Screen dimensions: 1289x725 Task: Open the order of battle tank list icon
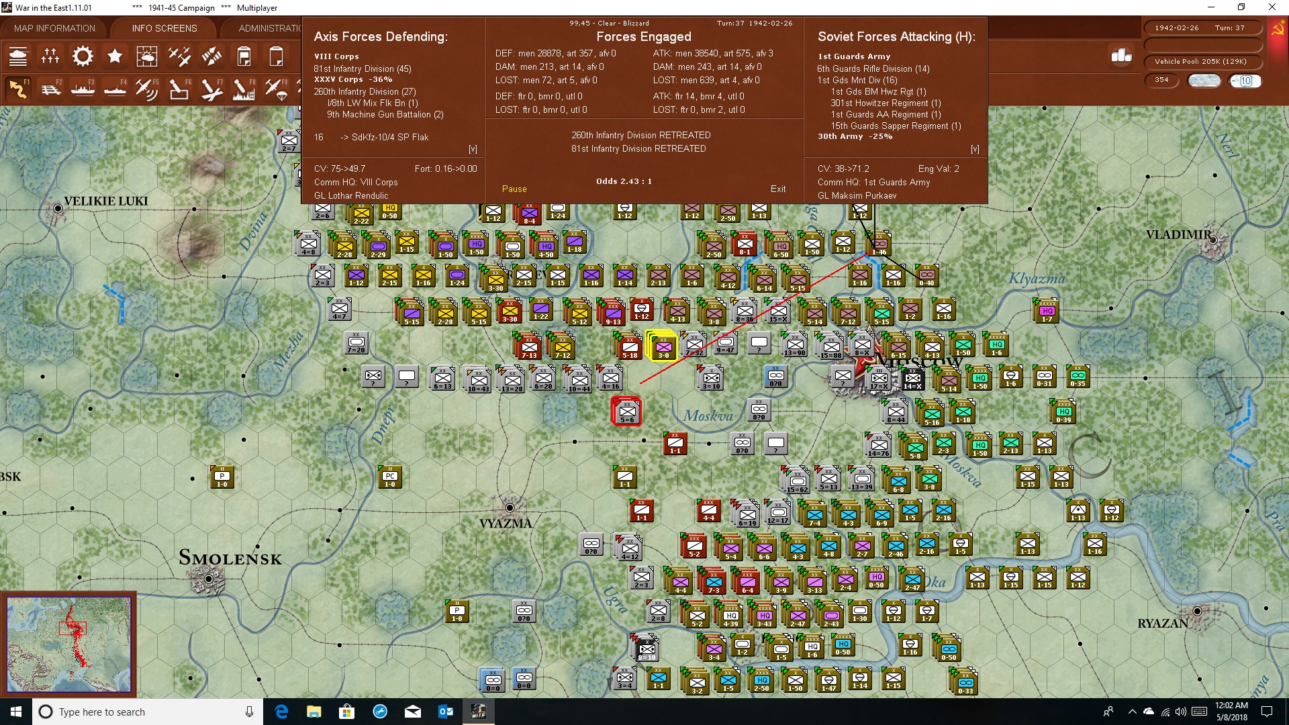pyautogui.click(x=18, y=56)
